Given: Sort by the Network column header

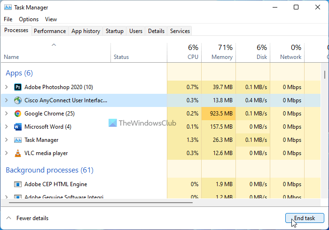Looking at the screenshot, I should tap(287, 53).
